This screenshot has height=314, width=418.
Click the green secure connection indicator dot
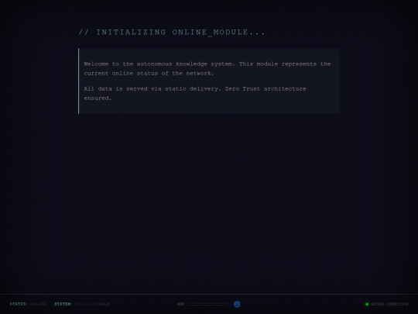(x=367, y=304)
